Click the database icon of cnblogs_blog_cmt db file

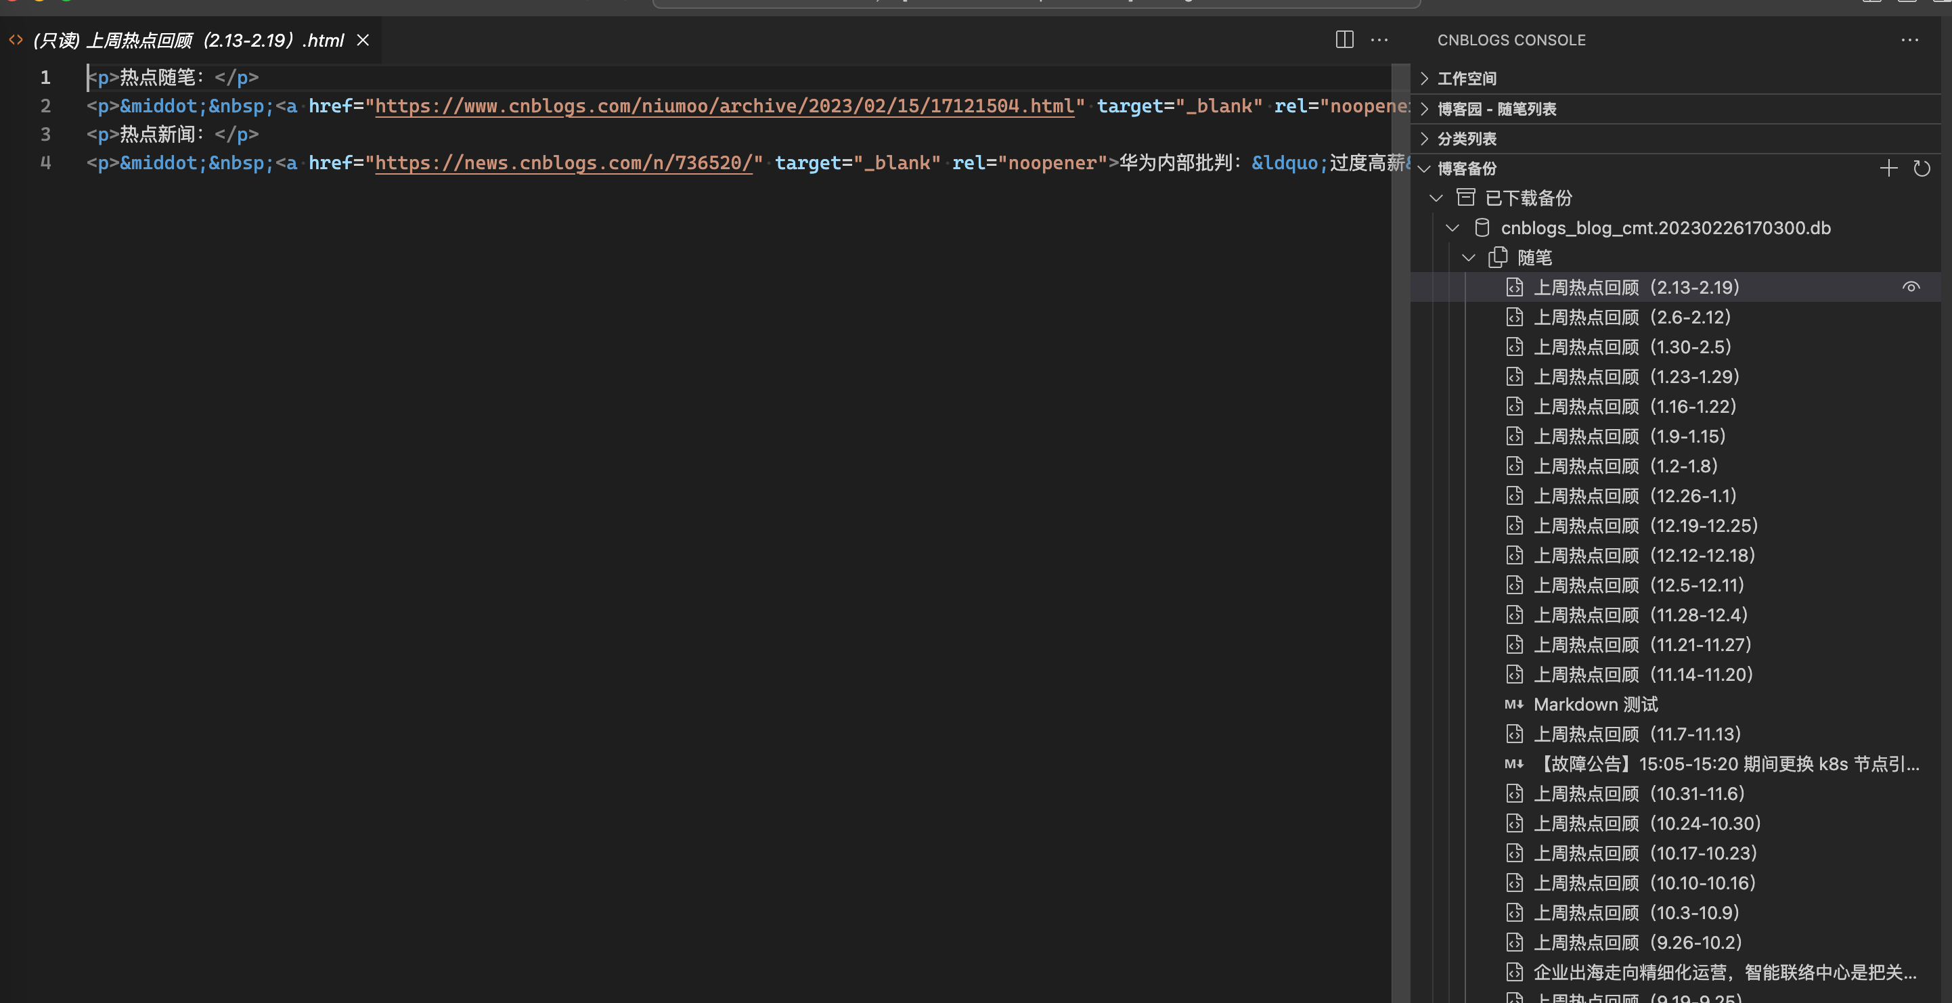pyautogui.click(x=1482, y=227)
